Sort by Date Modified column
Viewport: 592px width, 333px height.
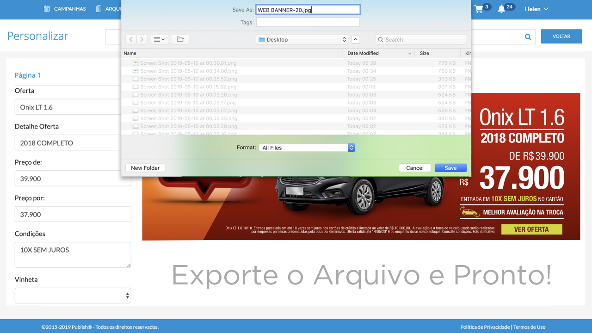[x=379, y=53]
